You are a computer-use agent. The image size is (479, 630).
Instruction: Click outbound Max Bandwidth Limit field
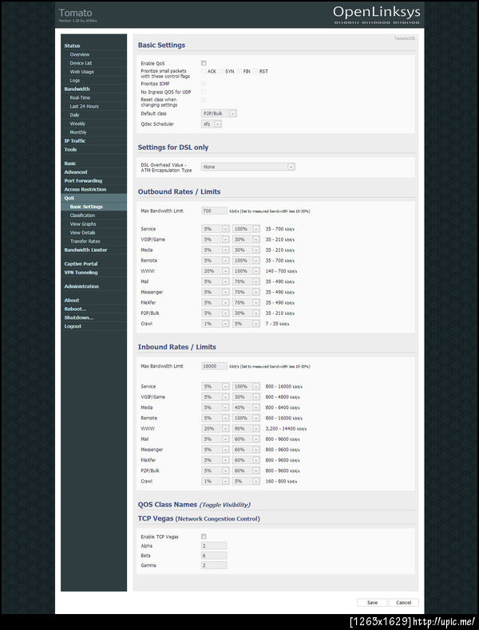click(x=215, y=211)
